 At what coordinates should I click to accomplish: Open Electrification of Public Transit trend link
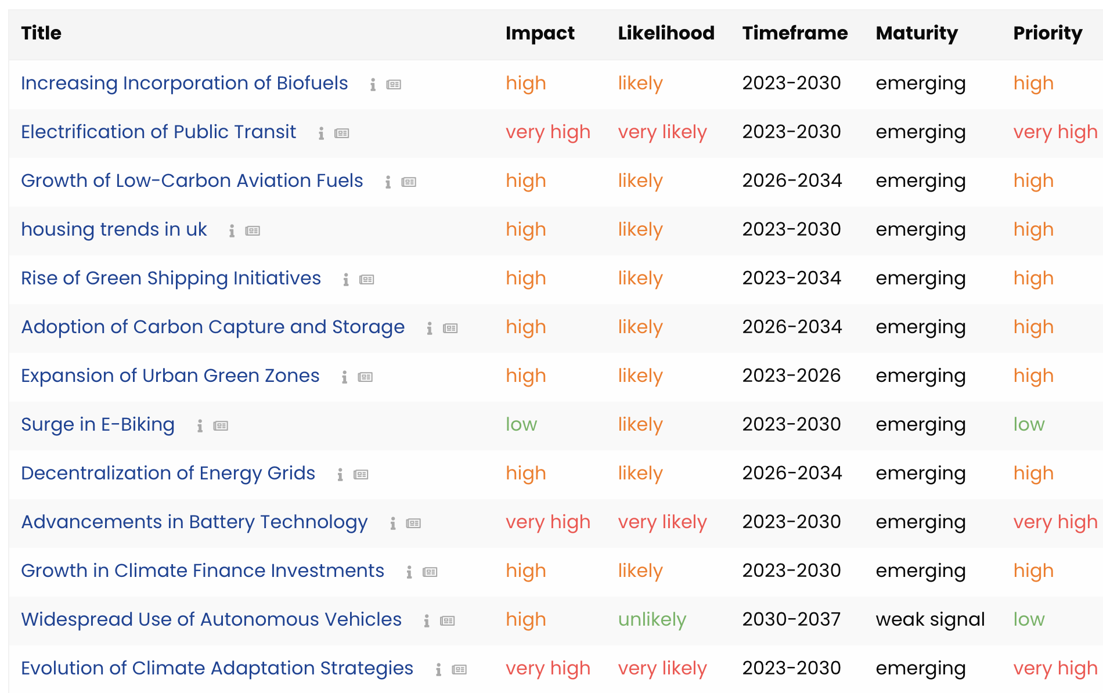[158, 132]
